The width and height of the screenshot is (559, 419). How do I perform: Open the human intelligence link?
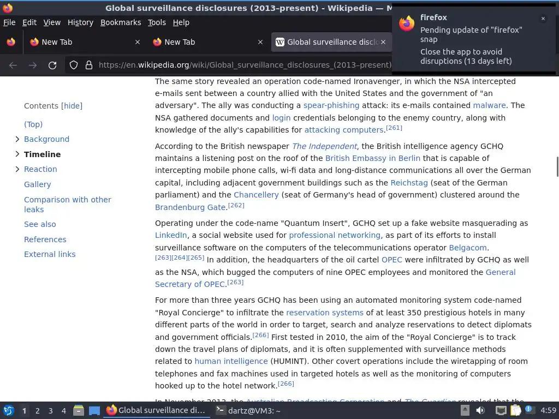click(x=231, y=361)
